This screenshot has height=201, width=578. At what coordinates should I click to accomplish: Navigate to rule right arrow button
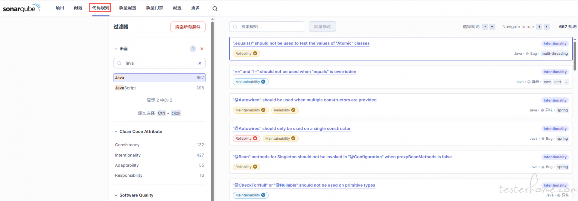coord(546,27)
